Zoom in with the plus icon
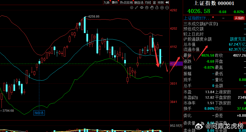 (162, 8)
